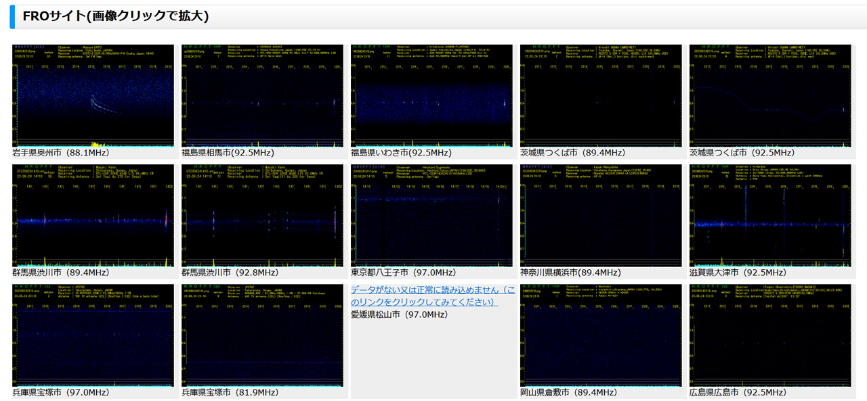Click the 福島県いわき市 (92.5MHz) spectrogram image
The image size is (867, 401).
tap(431, 96)
